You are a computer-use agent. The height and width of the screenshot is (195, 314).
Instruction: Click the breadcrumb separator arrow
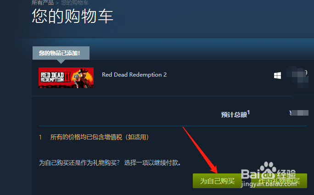click(57, 3)
